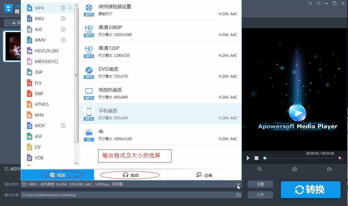Choose 高清720P preset
The width and height of the screenshot is (348, 206).
click(160, 51)
